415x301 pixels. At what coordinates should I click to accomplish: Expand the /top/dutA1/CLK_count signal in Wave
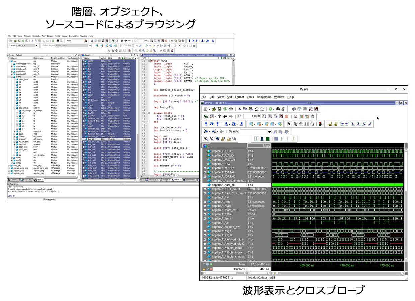coord(205,189)
